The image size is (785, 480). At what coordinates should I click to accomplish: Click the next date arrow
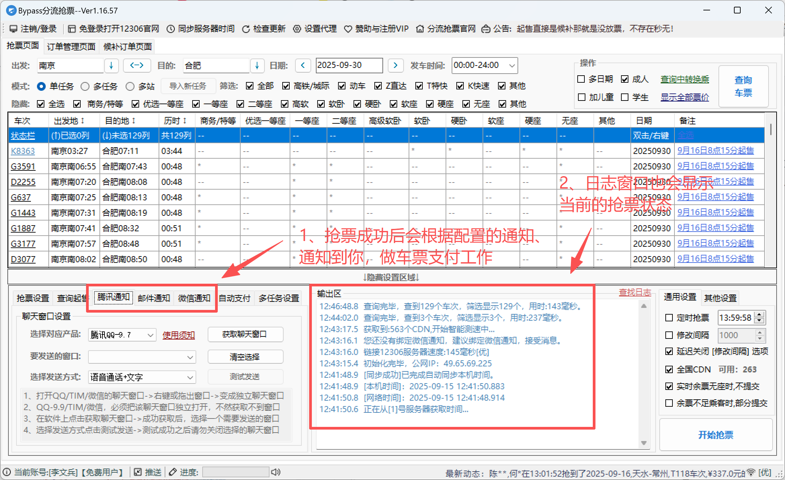(396, 65)
